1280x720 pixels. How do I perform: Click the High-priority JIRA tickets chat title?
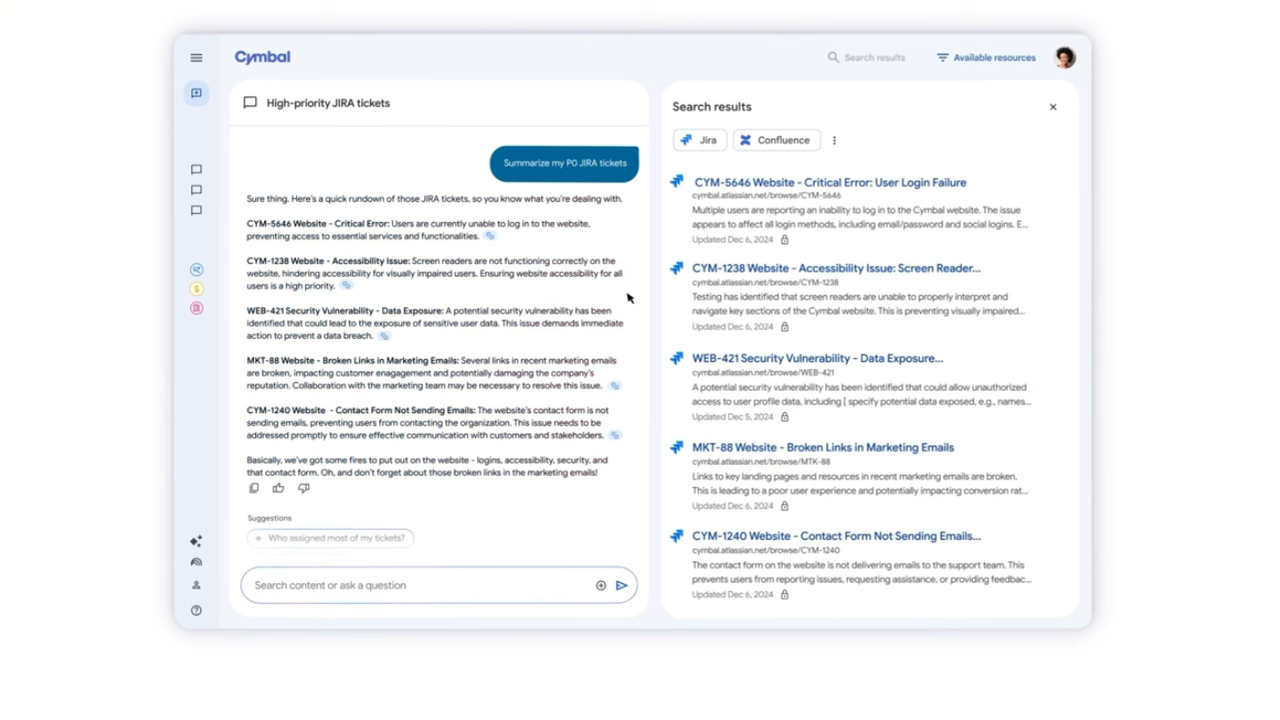point(328,103)
